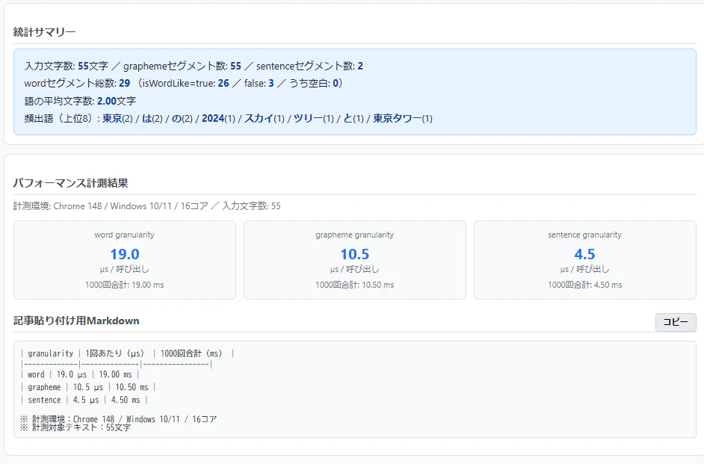Viewport: 704px width, 464px height.
Task: Click the ※ 計測対象テキスト: 55文字 note
Action: 75,427
